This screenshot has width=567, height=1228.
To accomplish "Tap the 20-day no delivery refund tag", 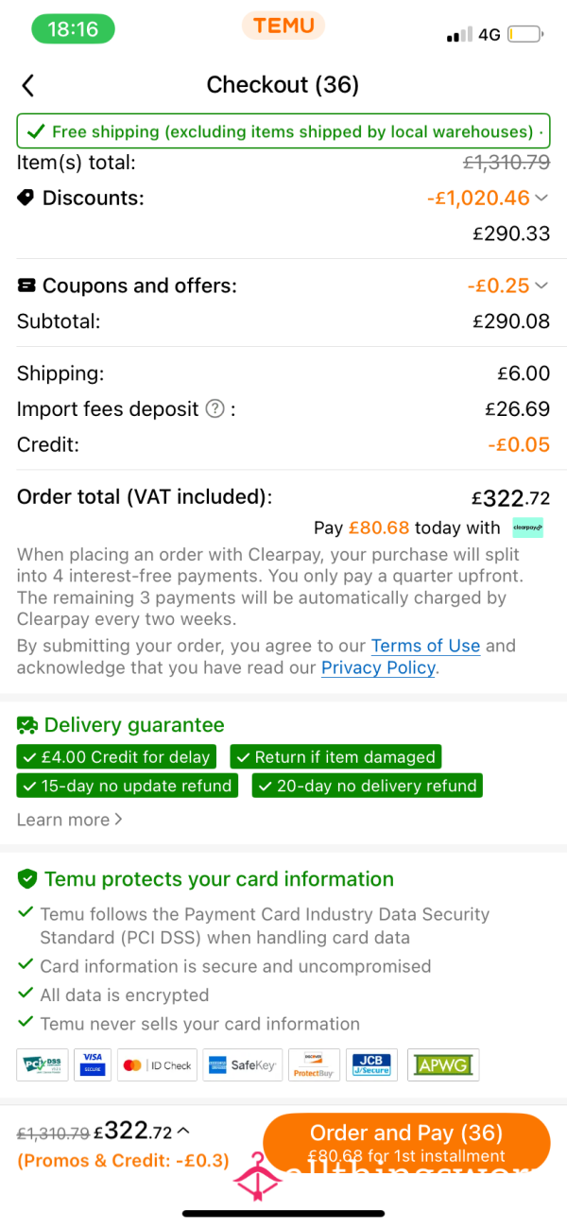I will click(x=368, y=786).
